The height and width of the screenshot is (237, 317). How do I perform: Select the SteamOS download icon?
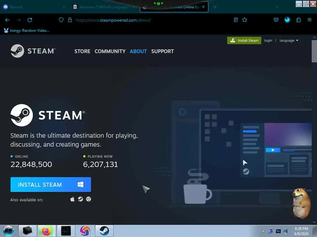(x=80, y=199)
